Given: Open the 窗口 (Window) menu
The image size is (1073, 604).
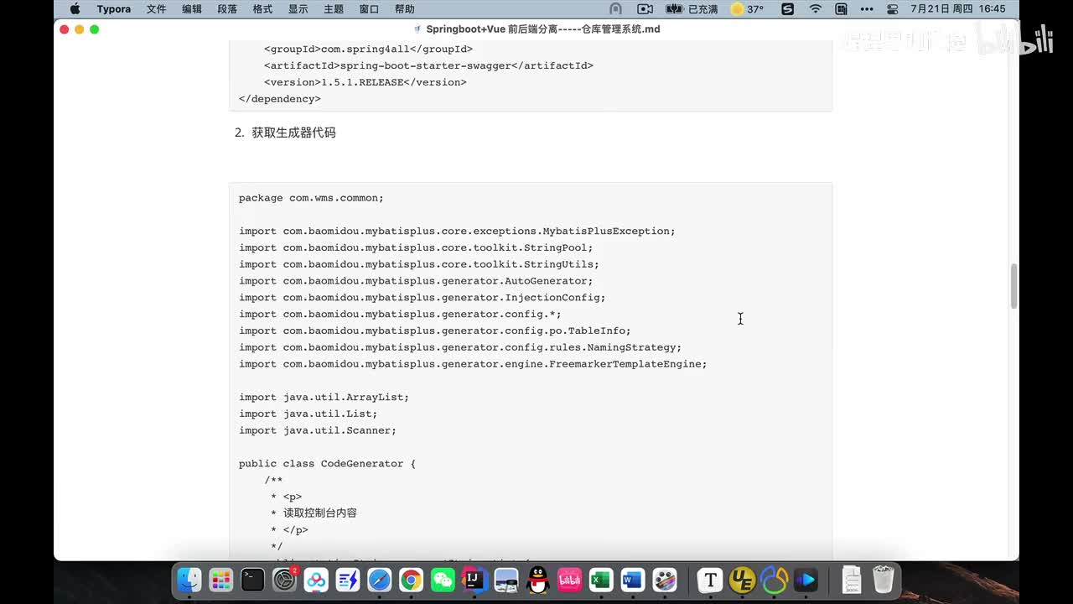Looking at the screenshot, I should pos(369,9).
